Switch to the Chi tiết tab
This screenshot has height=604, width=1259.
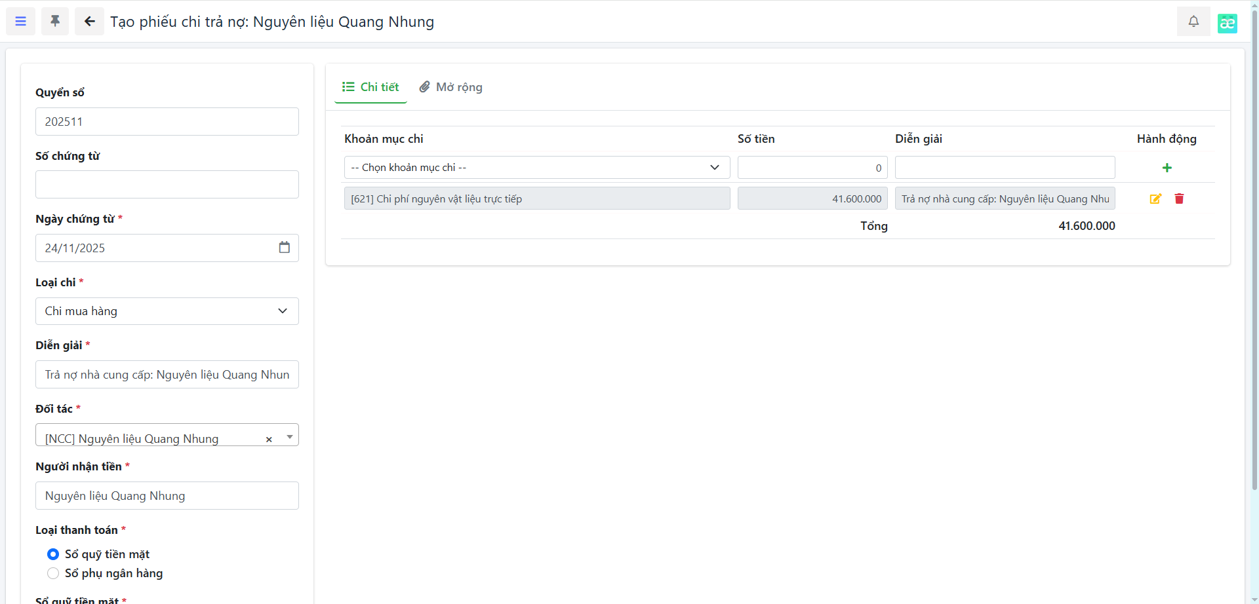tap(370, 87)
